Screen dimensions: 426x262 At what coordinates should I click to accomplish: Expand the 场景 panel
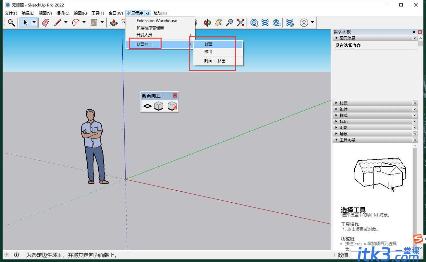(336, 134)
